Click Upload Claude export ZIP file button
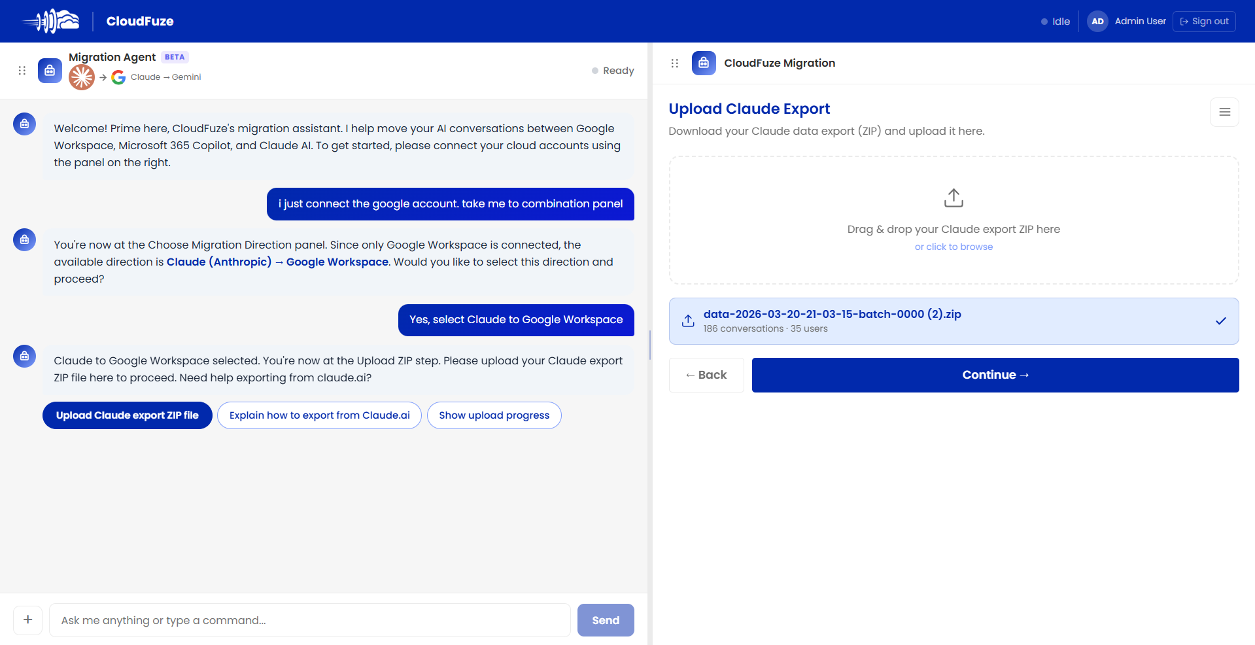The height and width of the screenshot is (645, 1255). pyautogui.click(x=128, y=415)
